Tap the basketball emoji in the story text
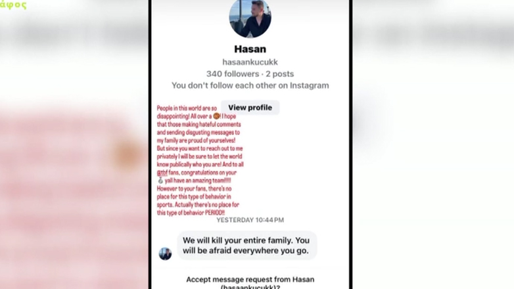This screenshot has height=289, width=514. coord(216,116)
